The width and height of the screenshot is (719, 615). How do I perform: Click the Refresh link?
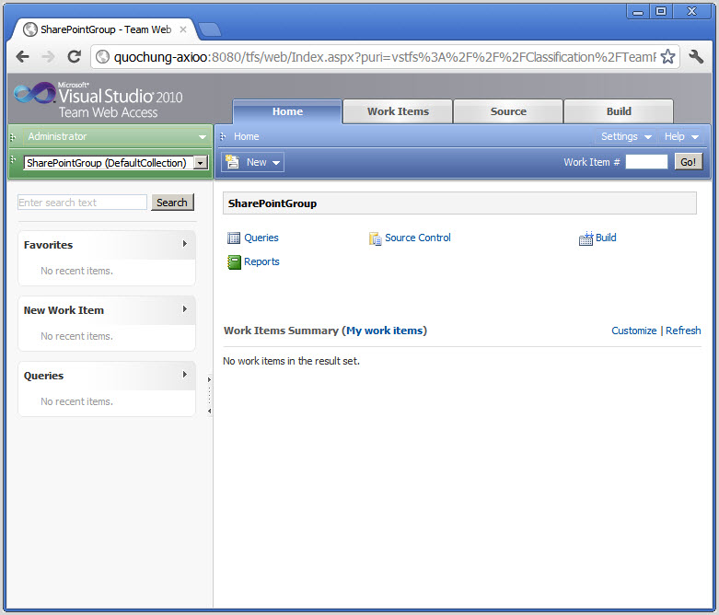click(683, 331)
